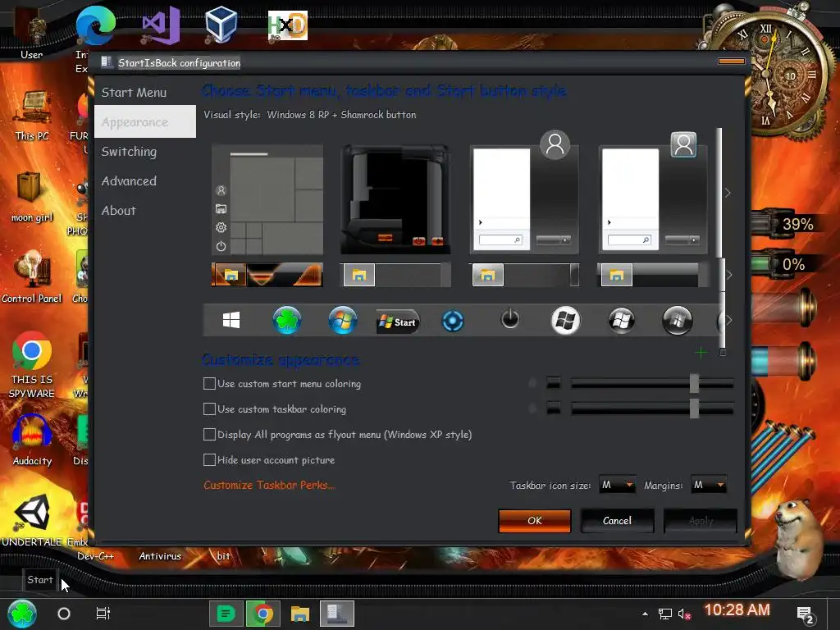Select the XP-style Start button

click(x=398, y=322)
